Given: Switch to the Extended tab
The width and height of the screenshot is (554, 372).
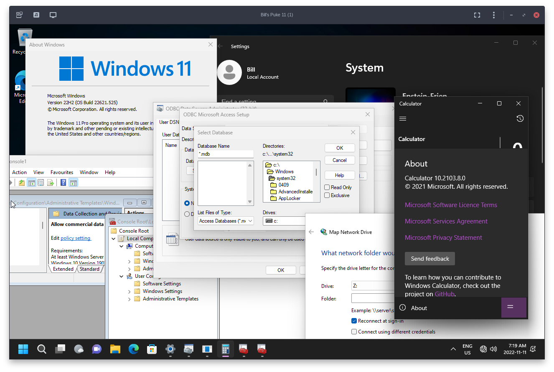Looking at the screenshot, I should [63, 269].
